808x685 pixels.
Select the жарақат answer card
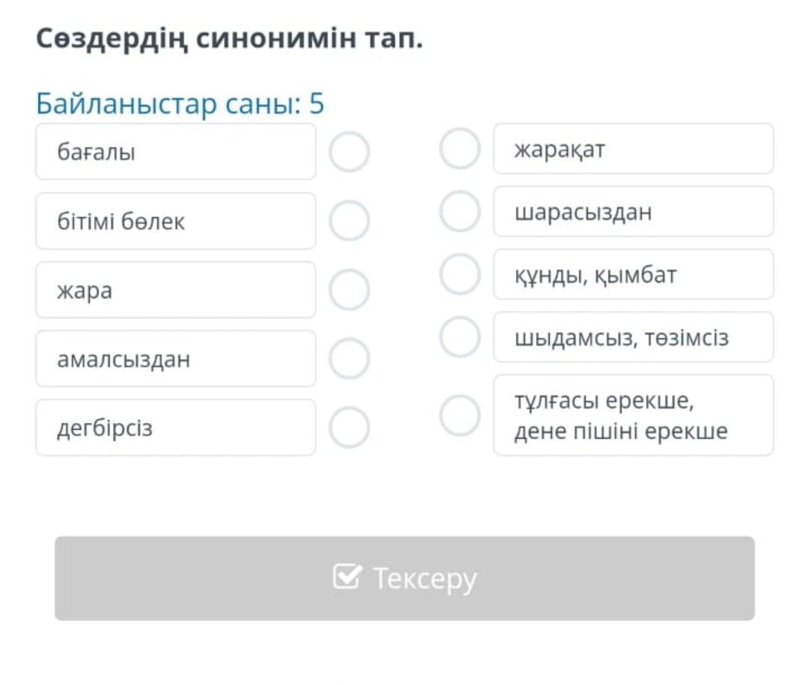(633, 149)
